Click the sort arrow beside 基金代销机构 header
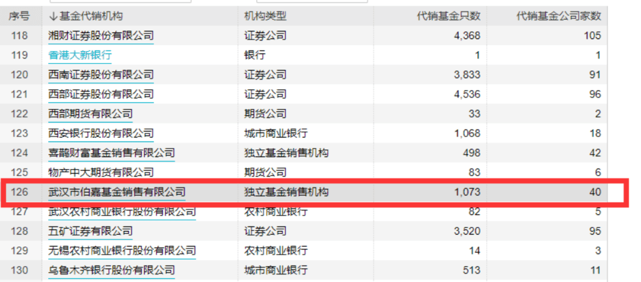641x282 pixels. point(53,17)
